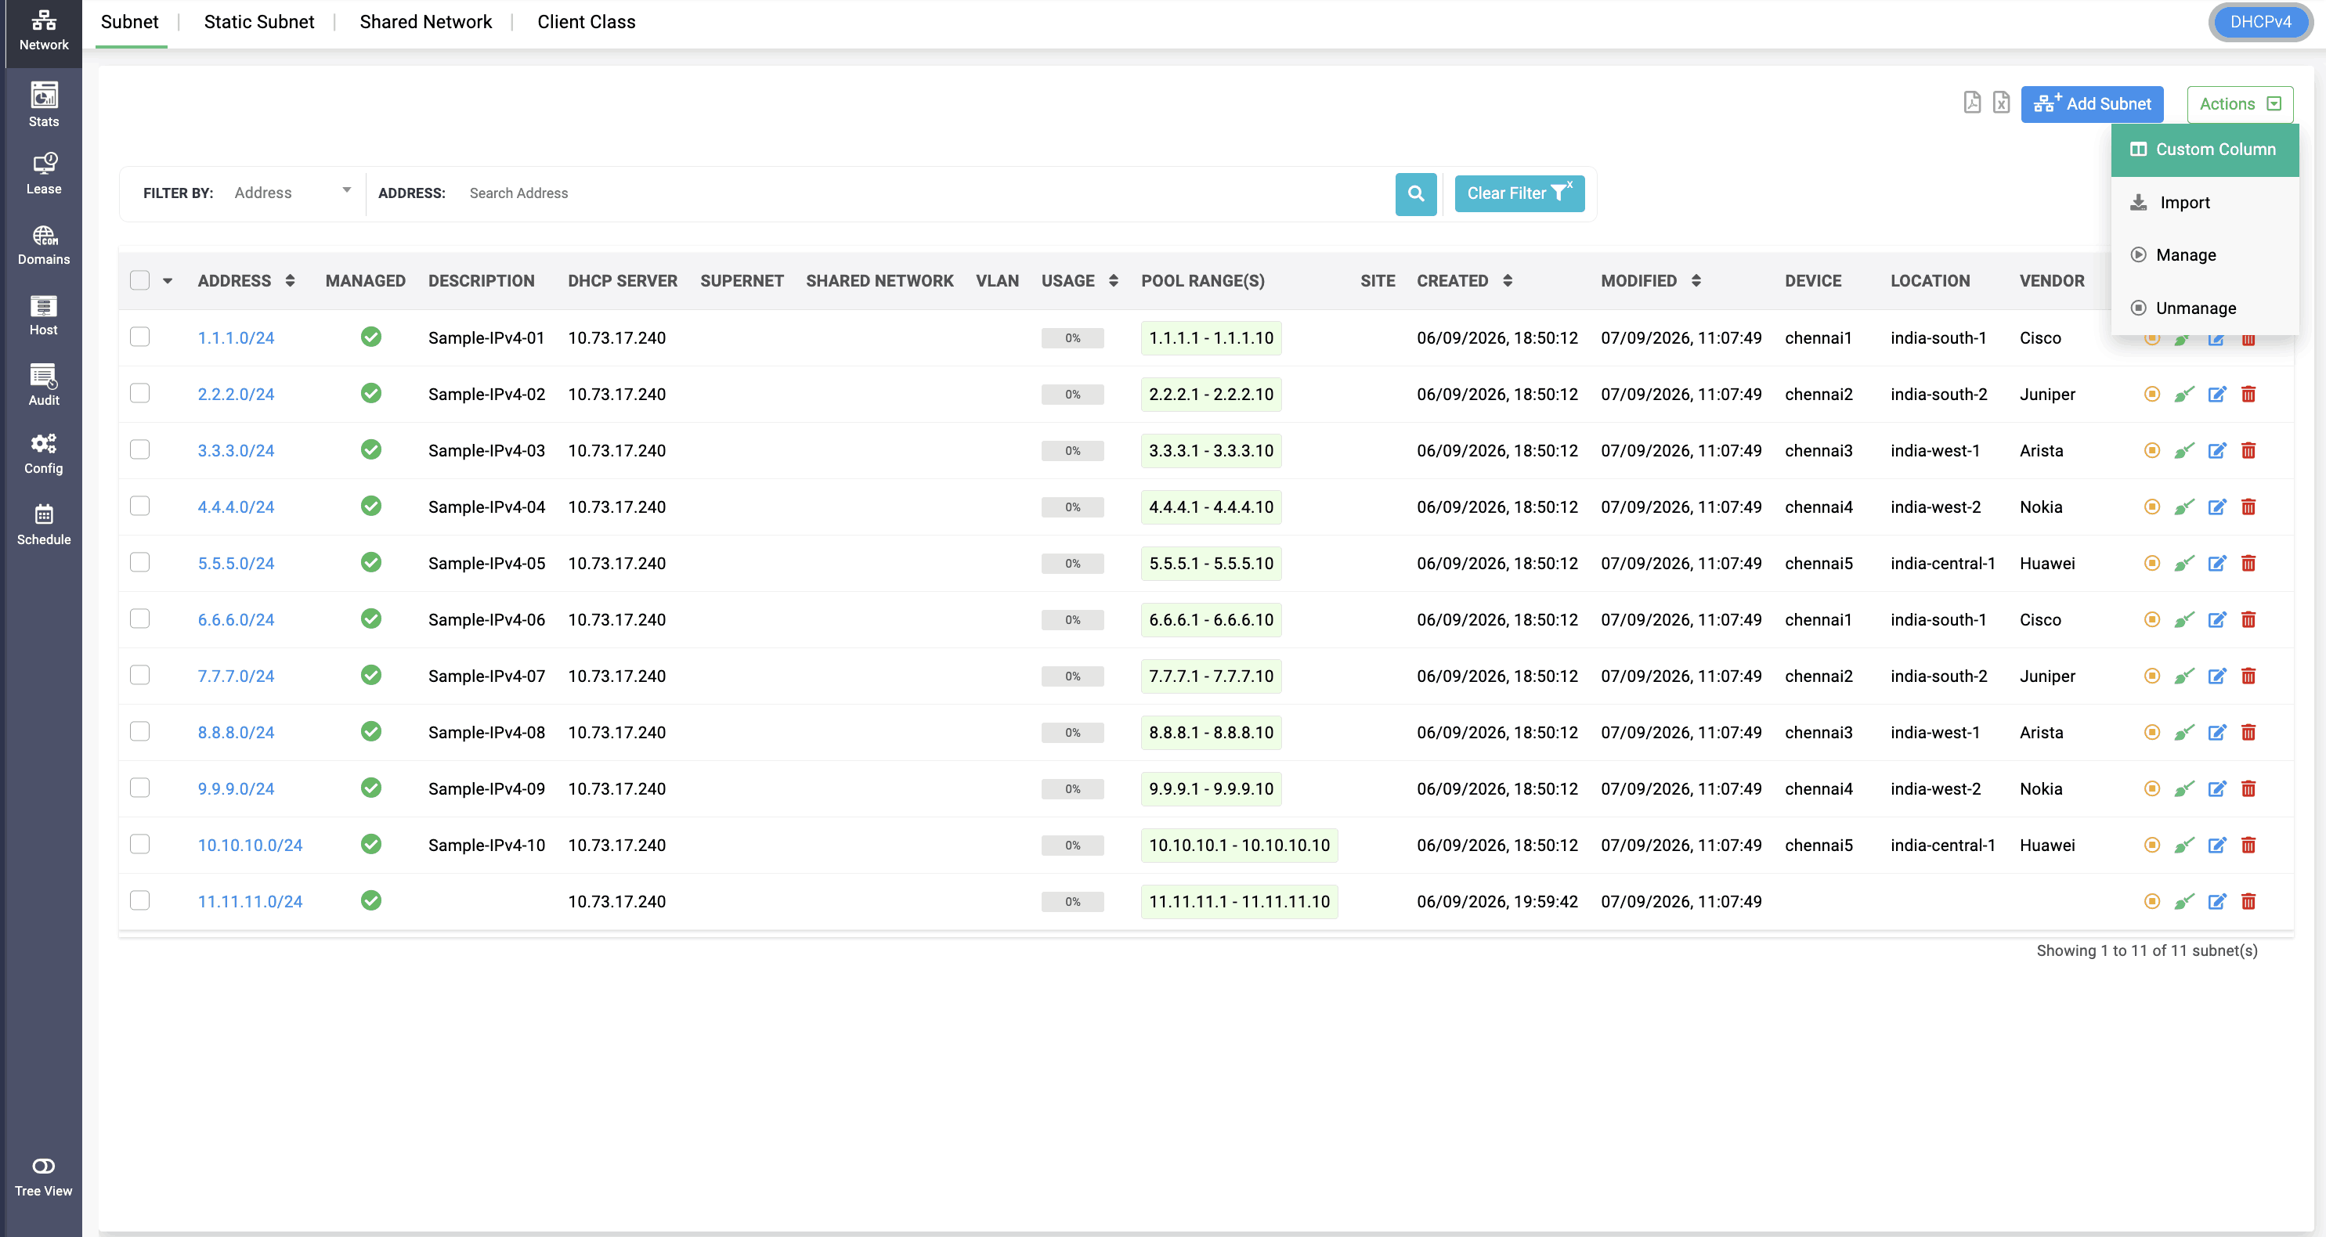This screenshot has height=1237, width=2326.
Task: Open the Filter By Address dropdown
Action: point(291,193)
